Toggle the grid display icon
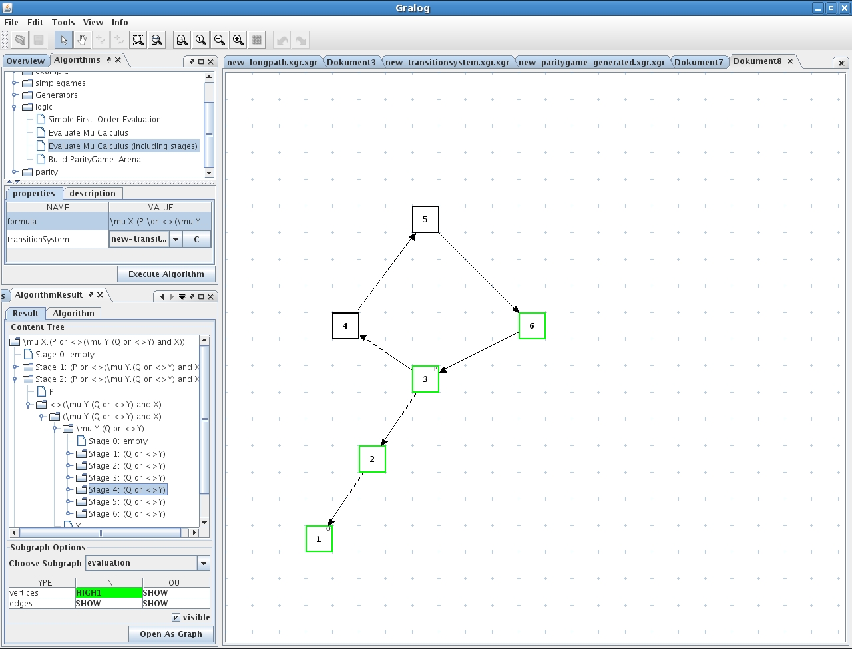 point(257,40)
